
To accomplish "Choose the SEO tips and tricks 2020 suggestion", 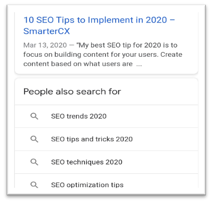I will 92,139.
